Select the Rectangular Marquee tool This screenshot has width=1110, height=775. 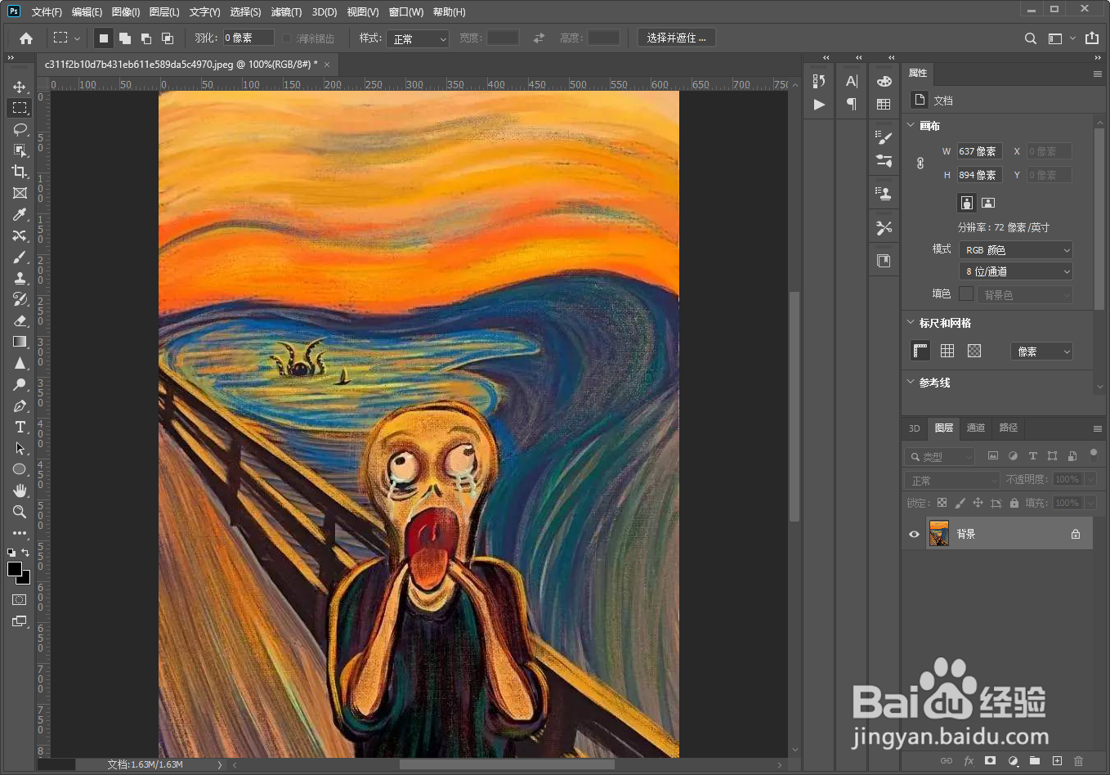coord(20,108)
